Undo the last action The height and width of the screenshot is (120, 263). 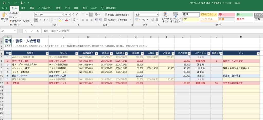[9, 3]
